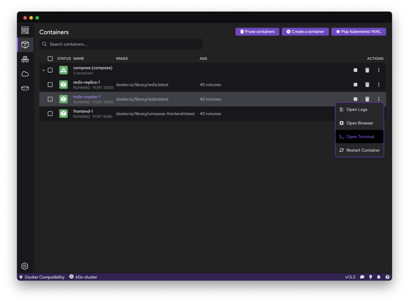Click the frontend-1 green status icon
Image resolution: width=409 pixels, height=303 pixels.
tap(63, 114)
